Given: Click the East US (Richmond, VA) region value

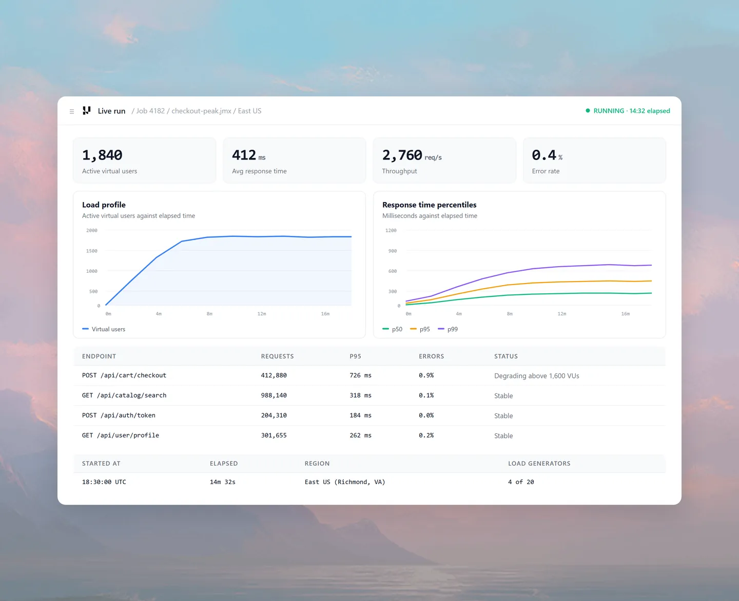Looking at the screenshot, I should tap(345, 482).
